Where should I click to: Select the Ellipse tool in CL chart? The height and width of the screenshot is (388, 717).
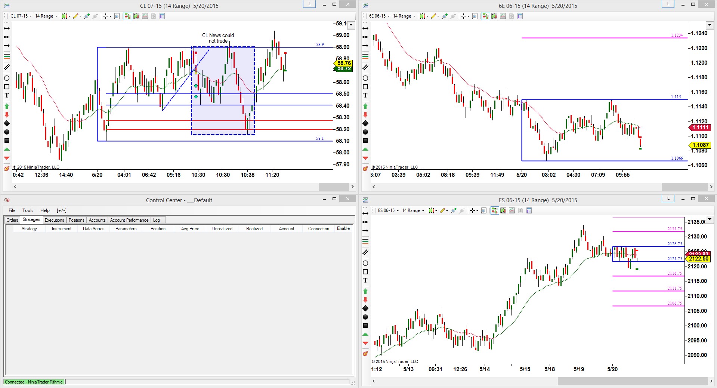coord(7,78)
